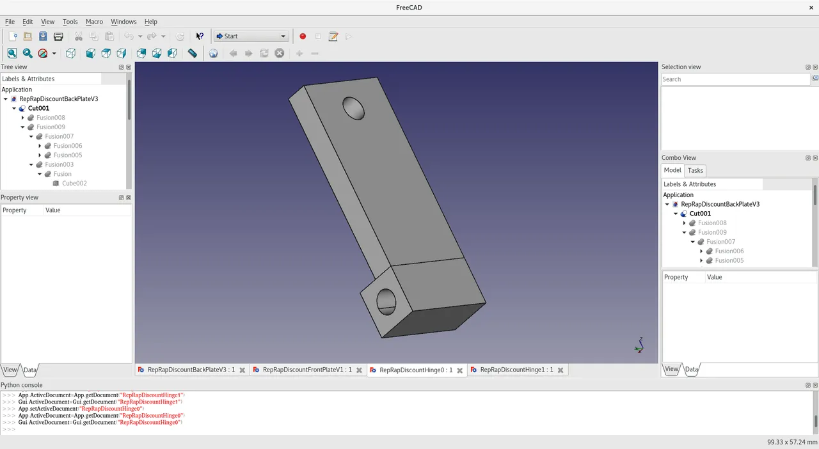
Task: Clear the Selection view search button
Action: click(x=815, y=79)
